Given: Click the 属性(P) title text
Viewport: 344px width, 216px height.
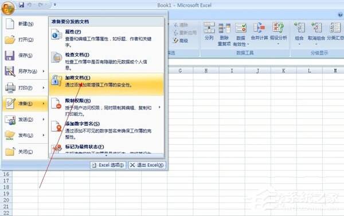Looking at the screenshot, I should [x=73, y=32].
